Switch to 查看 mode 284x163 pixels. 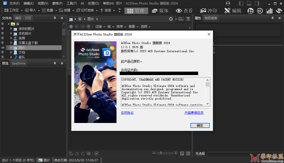click(x=184, y=11)
